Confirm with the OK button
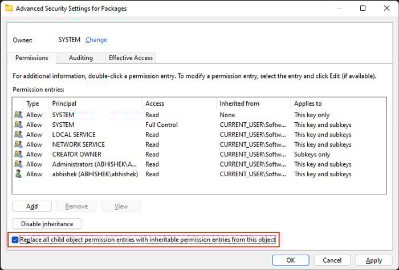399x270 pixels. click(291, 260)
